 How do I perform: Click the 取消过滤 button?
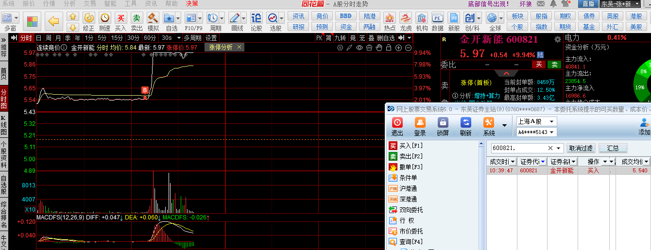[581, 148]
